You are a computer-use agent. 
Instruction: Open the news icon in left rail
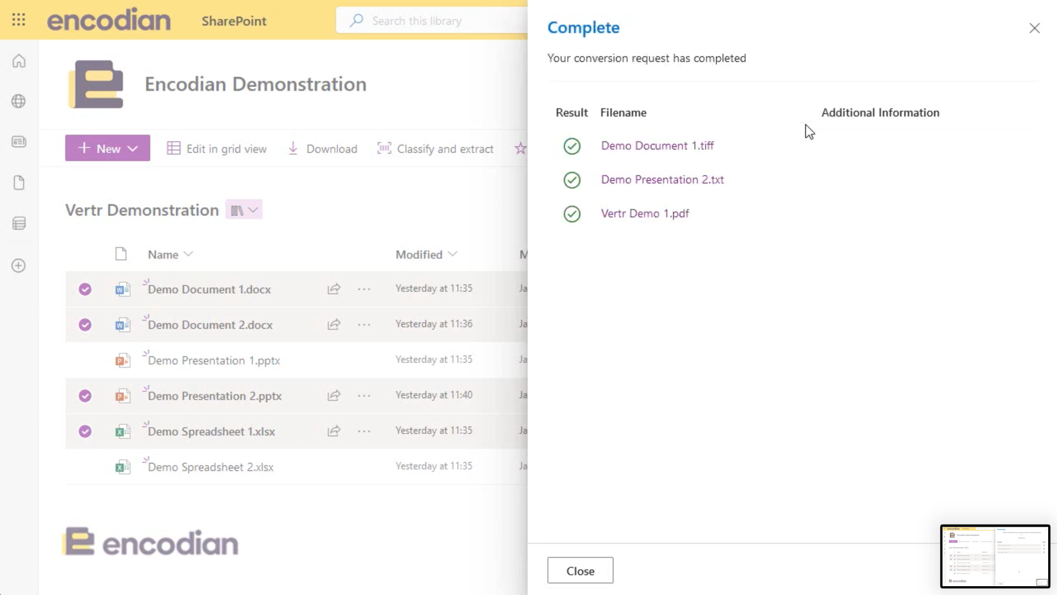pyautogui.click(x=19, y=142)
